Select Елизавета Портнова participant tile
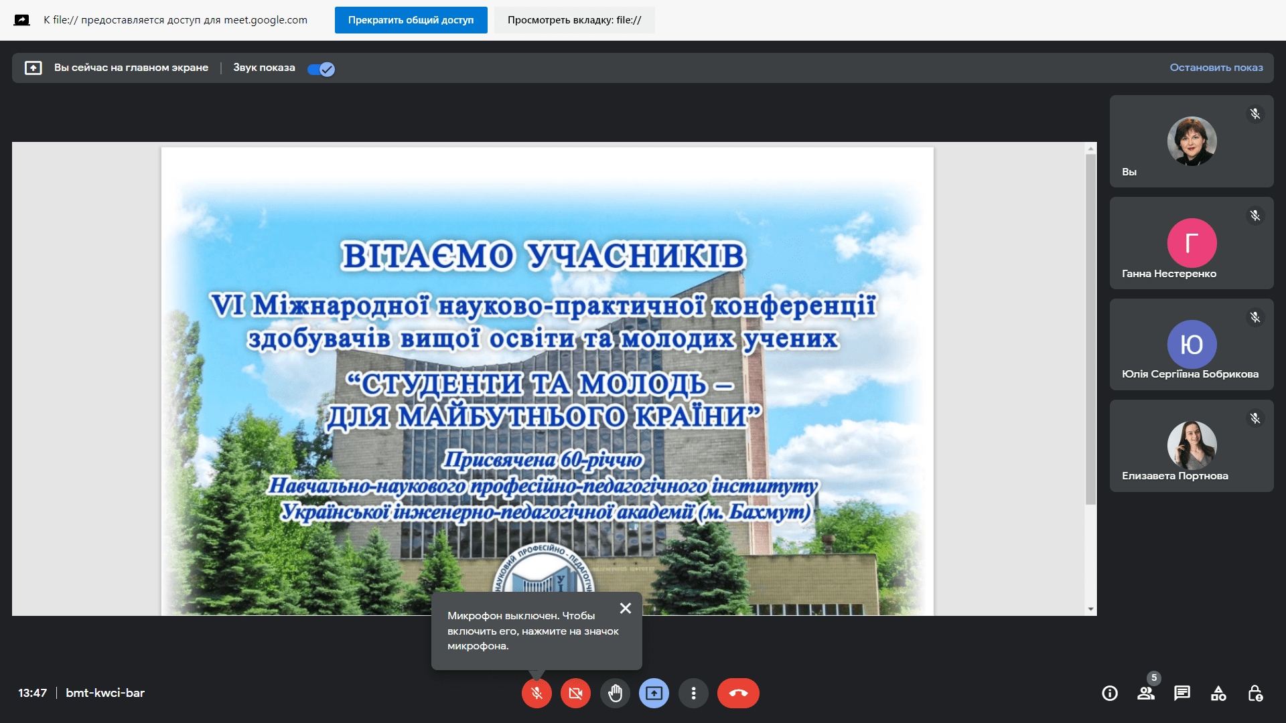 [1192, 446]
